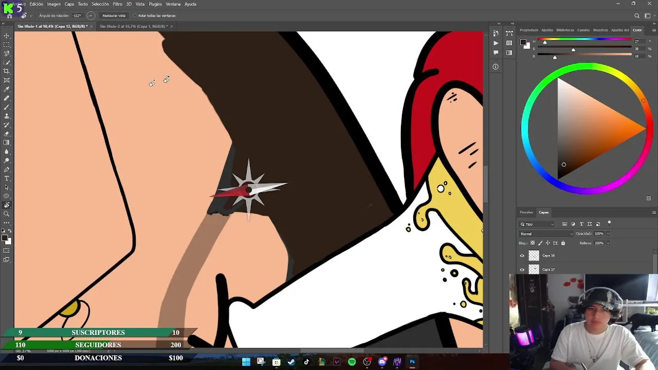Viewport: 658px width, 370px height.
Task: Select the Type tool
Action: click(7, 178)
